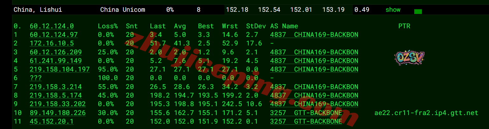Open hop 3 IP 60.12.126.209
The height and width of the screenshot is (129, 489).
coord(56,52)
